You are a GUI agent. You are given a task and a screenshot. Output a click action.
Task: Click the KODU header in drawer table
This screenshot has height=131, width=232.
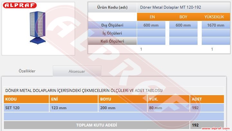point(26,99)
